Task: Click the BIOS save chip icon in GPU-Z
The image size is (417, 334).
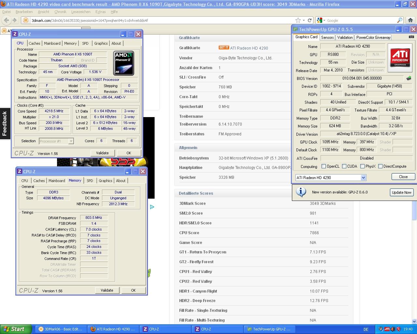Action: (409, 78)
